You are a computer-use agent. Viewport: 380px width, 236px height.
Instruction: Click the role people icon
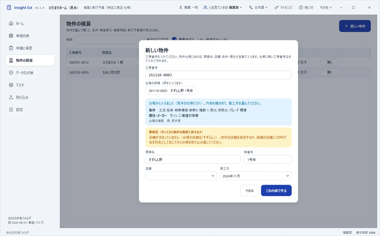205,7
